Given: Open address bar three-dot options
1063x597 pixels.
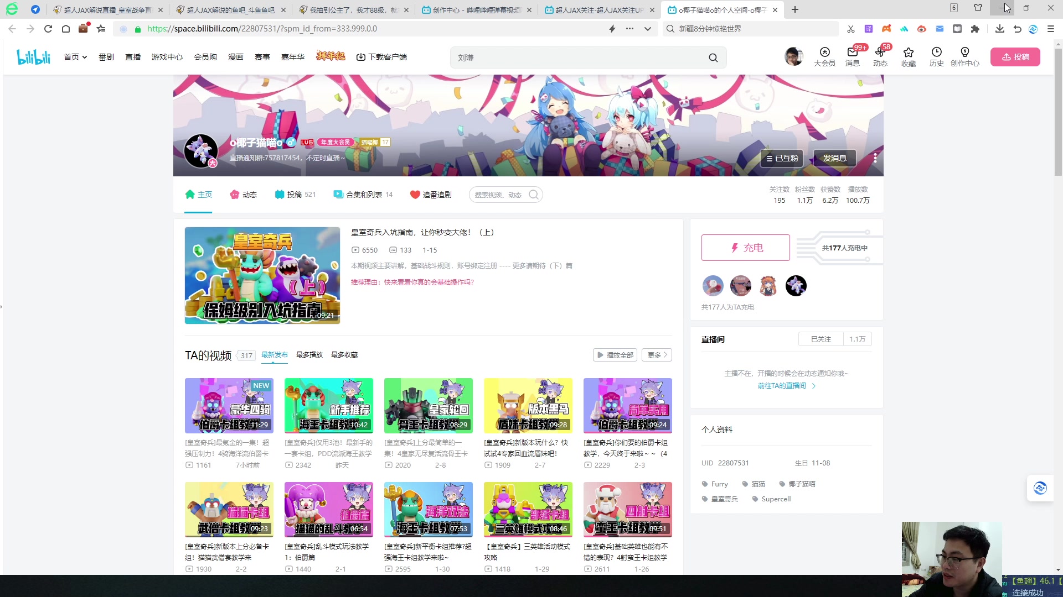Looking at the screenshot, I should click(x=629, y=29).
